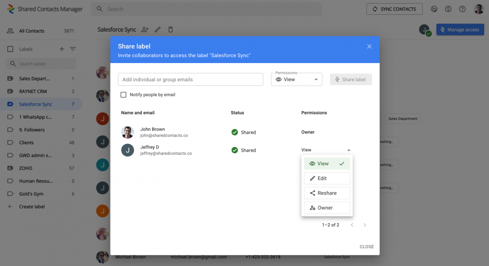Click the eye icon in Permissions field
The height and width of the screenshot is (266, 489).
coord(279,79)
